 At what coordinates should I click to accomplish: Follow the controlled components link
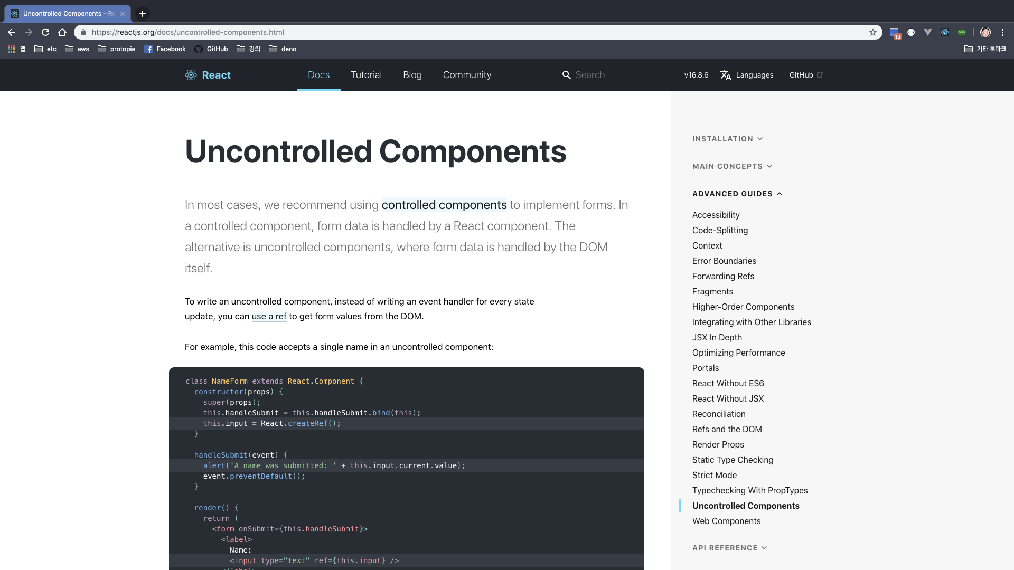coord(444,205)
